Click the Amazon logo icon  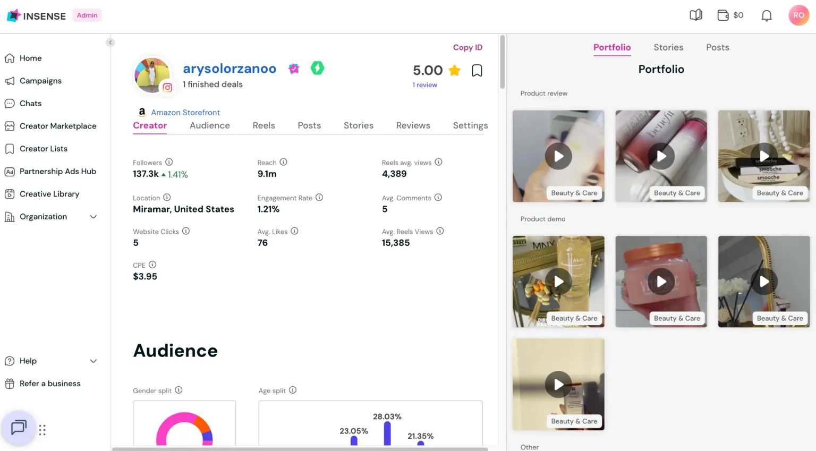[142, 112]
